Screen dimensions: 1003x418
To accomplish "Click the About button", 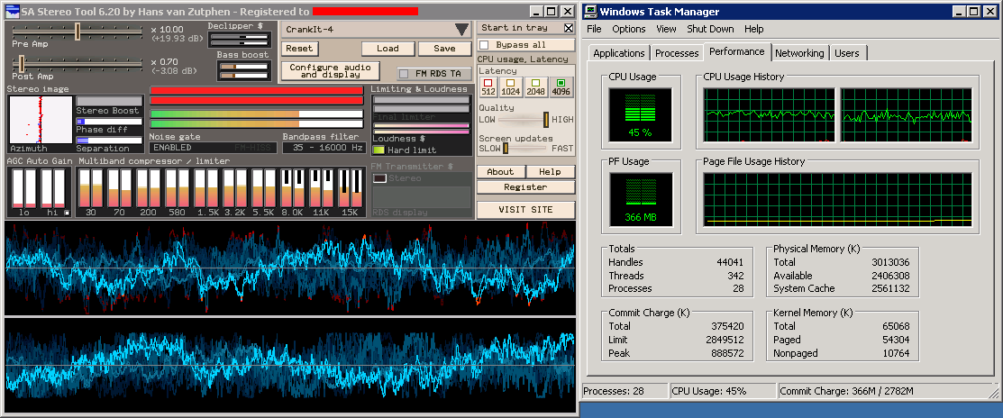I will coord(500,172).
